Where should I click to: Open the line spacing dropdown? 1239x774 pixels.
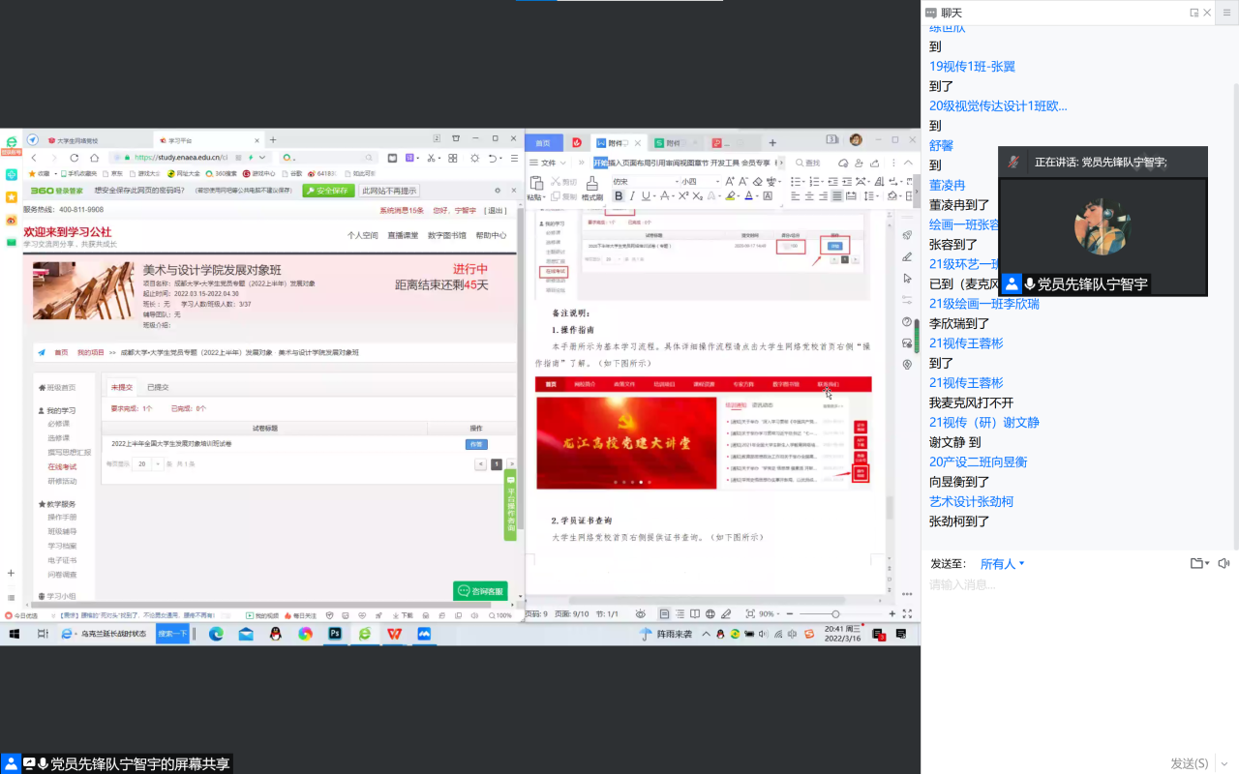tap(877, 195)
